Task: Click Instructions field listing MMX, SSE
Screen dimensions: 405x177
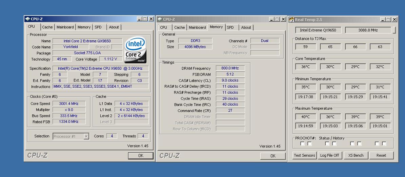Action: [100, 86]
